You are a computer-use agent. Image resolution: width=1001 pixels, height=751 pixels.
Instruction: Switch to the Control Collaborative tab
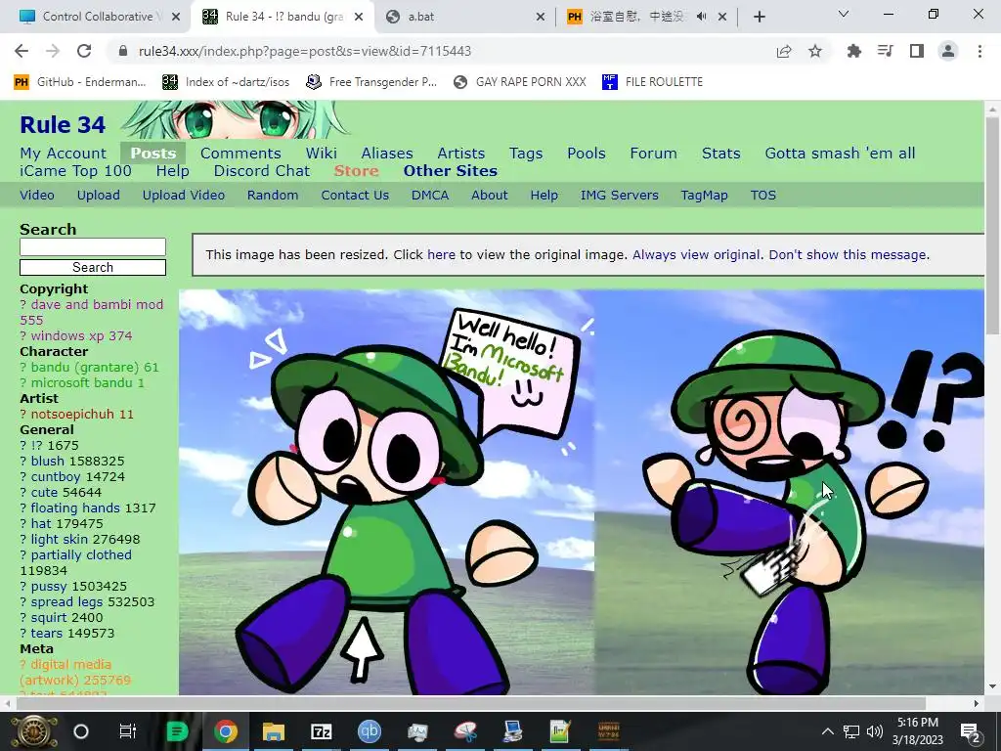coord(97,17)
